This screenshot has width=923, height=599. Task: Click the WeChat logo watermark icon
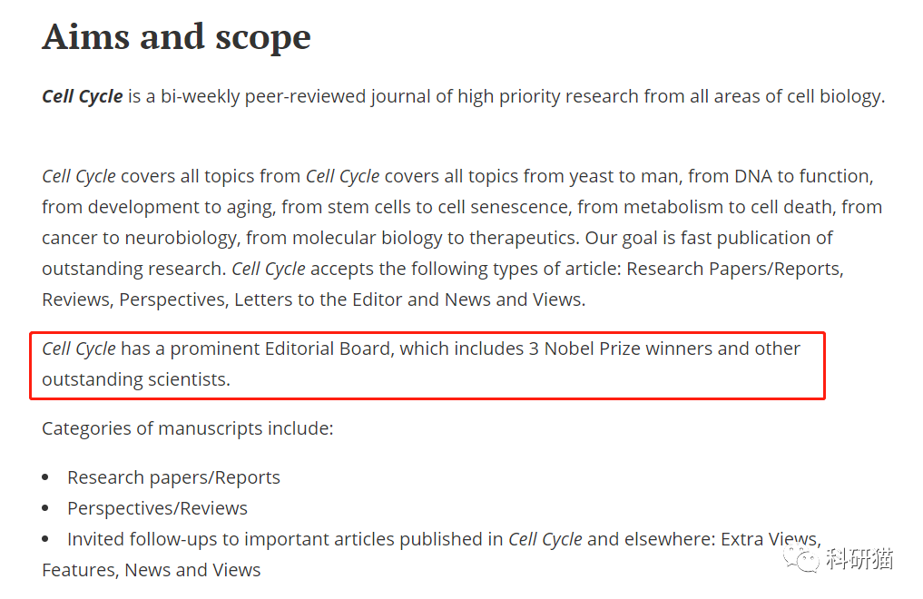pyautogui.click(x=800, y=558)
